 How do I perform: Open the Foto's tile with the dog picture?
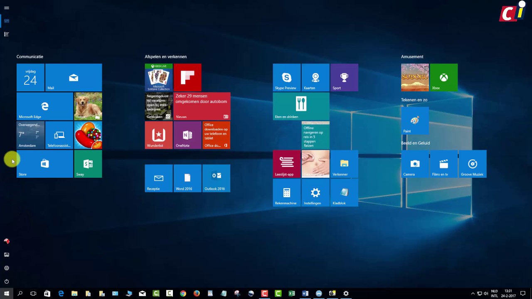pos(88,106)
